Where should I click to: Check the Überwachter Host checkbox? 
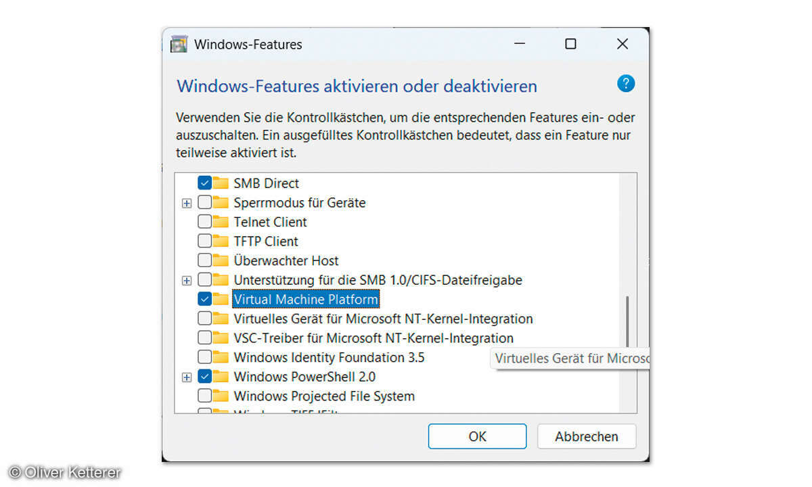[204, 260]
